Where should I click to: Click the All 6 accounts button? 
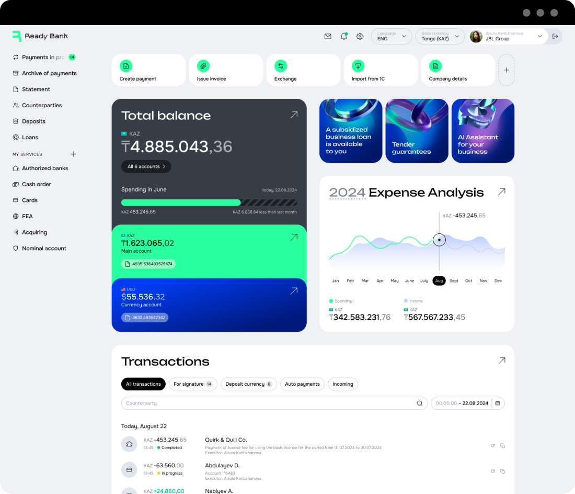coord(146,166)
